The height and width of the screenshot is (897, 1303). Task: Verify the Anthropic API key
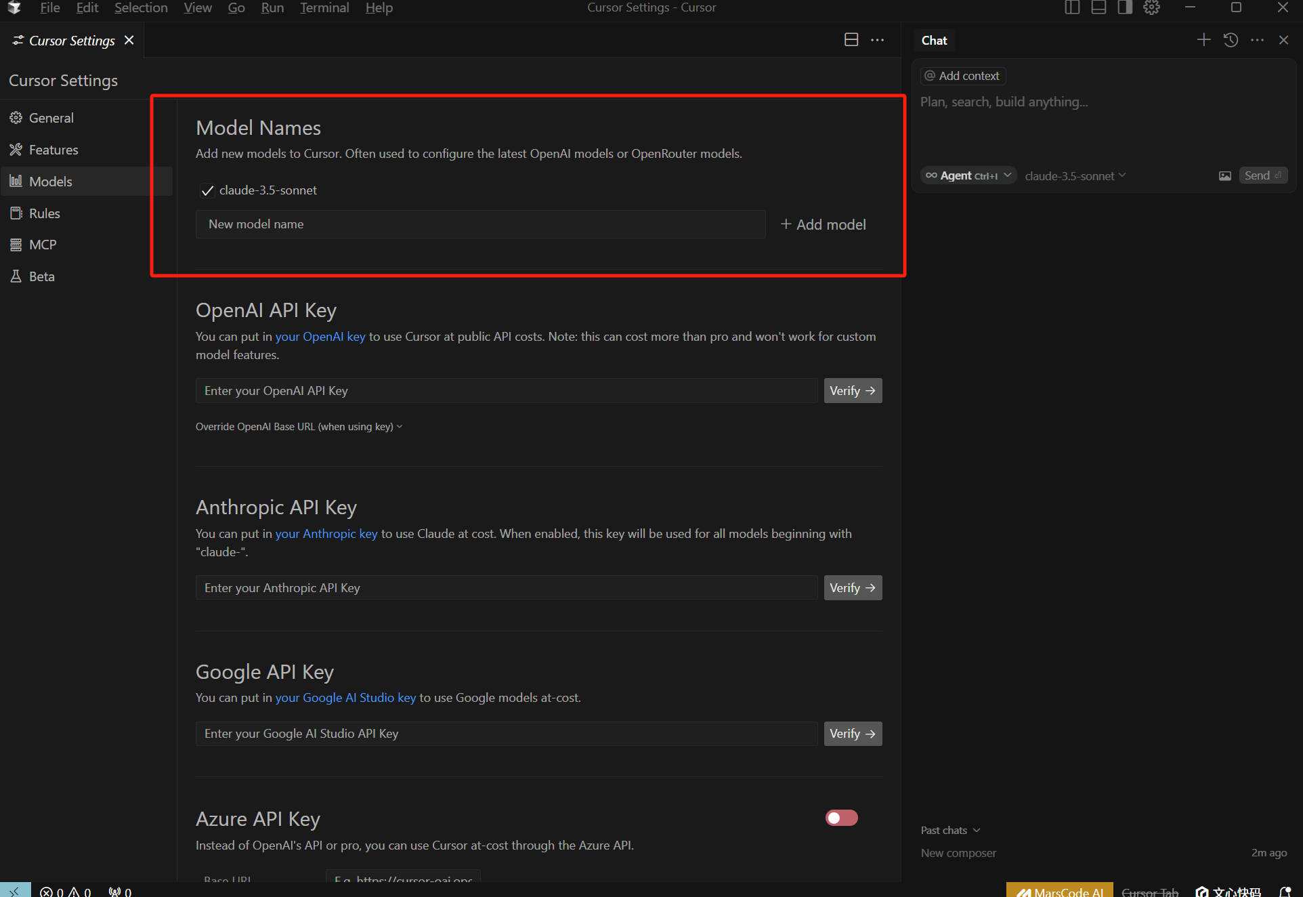click(x=853, y=588)
